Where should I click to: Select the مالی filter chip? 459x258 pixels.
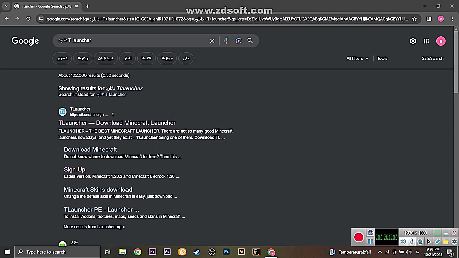pyautogui.click(x=186, y=58)
